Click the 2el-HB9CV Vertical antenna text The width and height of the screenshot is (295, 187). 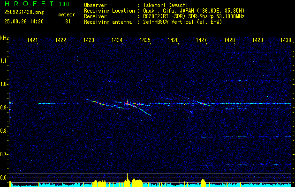tap(182, 22)
